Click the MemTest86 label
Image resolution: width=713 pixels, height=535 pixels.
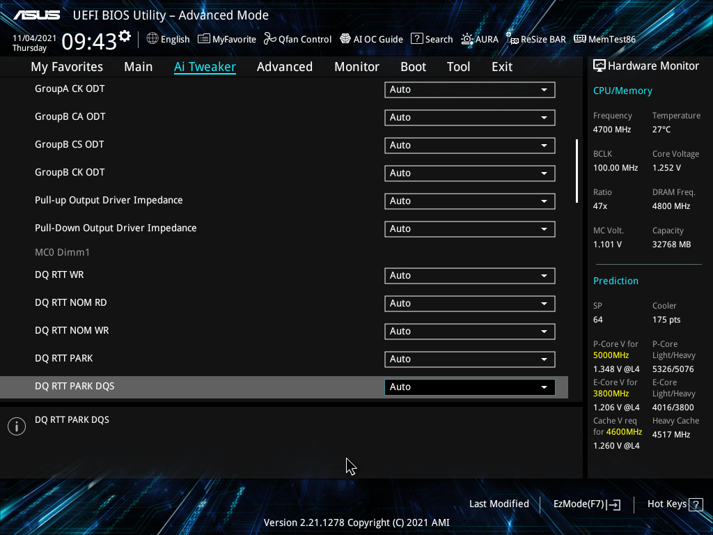[x=612, y=40]
